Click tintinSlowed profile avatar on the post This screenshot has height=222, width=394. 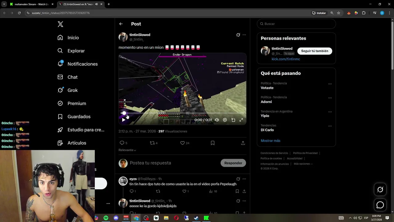123,37
